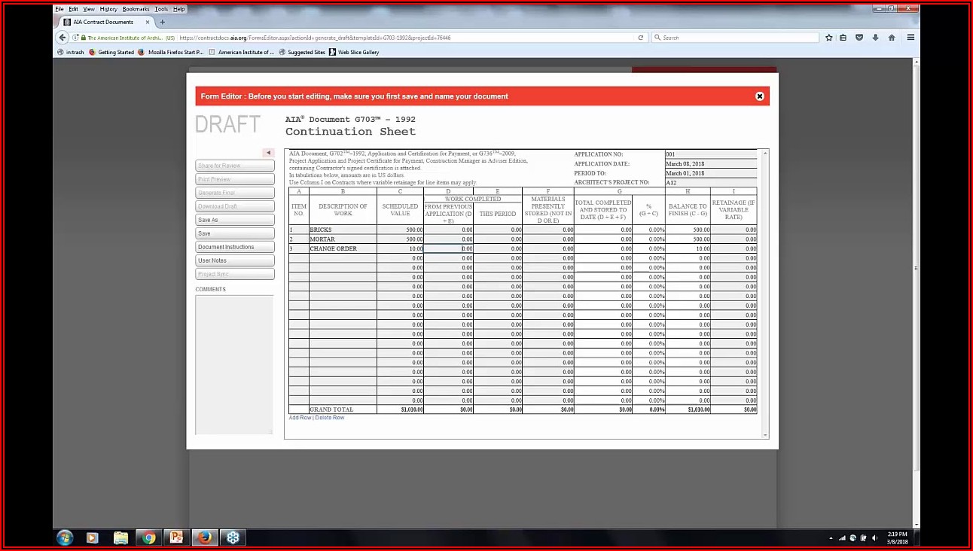
Task: Open a new browser tab
Action: point(162,22)
